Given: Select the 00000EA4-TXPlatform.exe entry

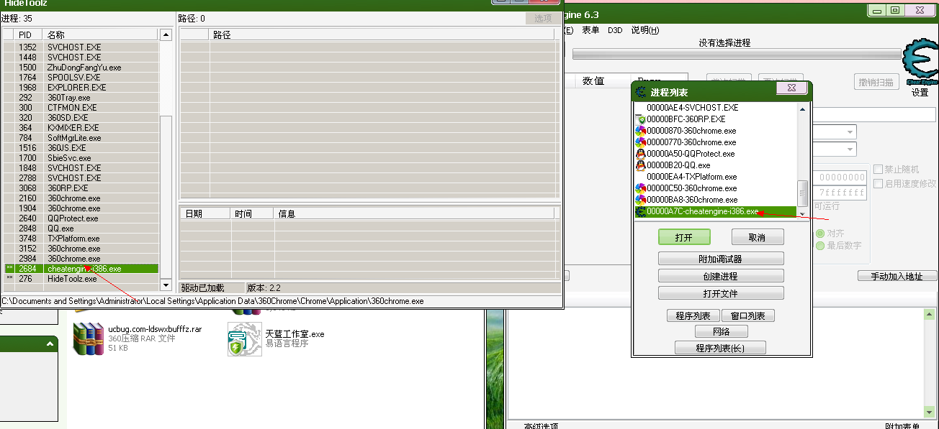Looking at the screenshot, I should (715, 177).
